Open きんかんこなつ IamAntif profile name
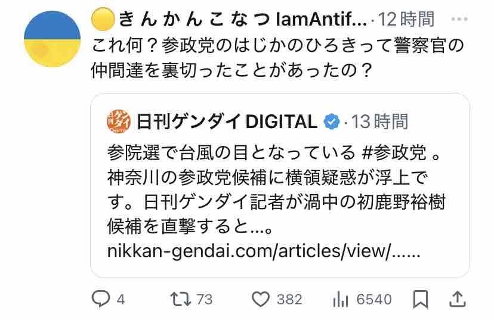The height and width of the screenshot is (321, 494). [229, 19]
